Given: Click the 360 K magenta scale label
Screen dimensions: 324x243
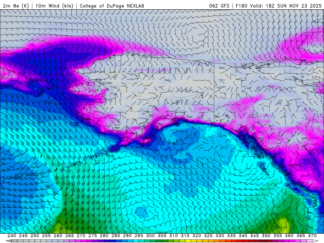Looking at the screenshot, I should tap(289, 236).
